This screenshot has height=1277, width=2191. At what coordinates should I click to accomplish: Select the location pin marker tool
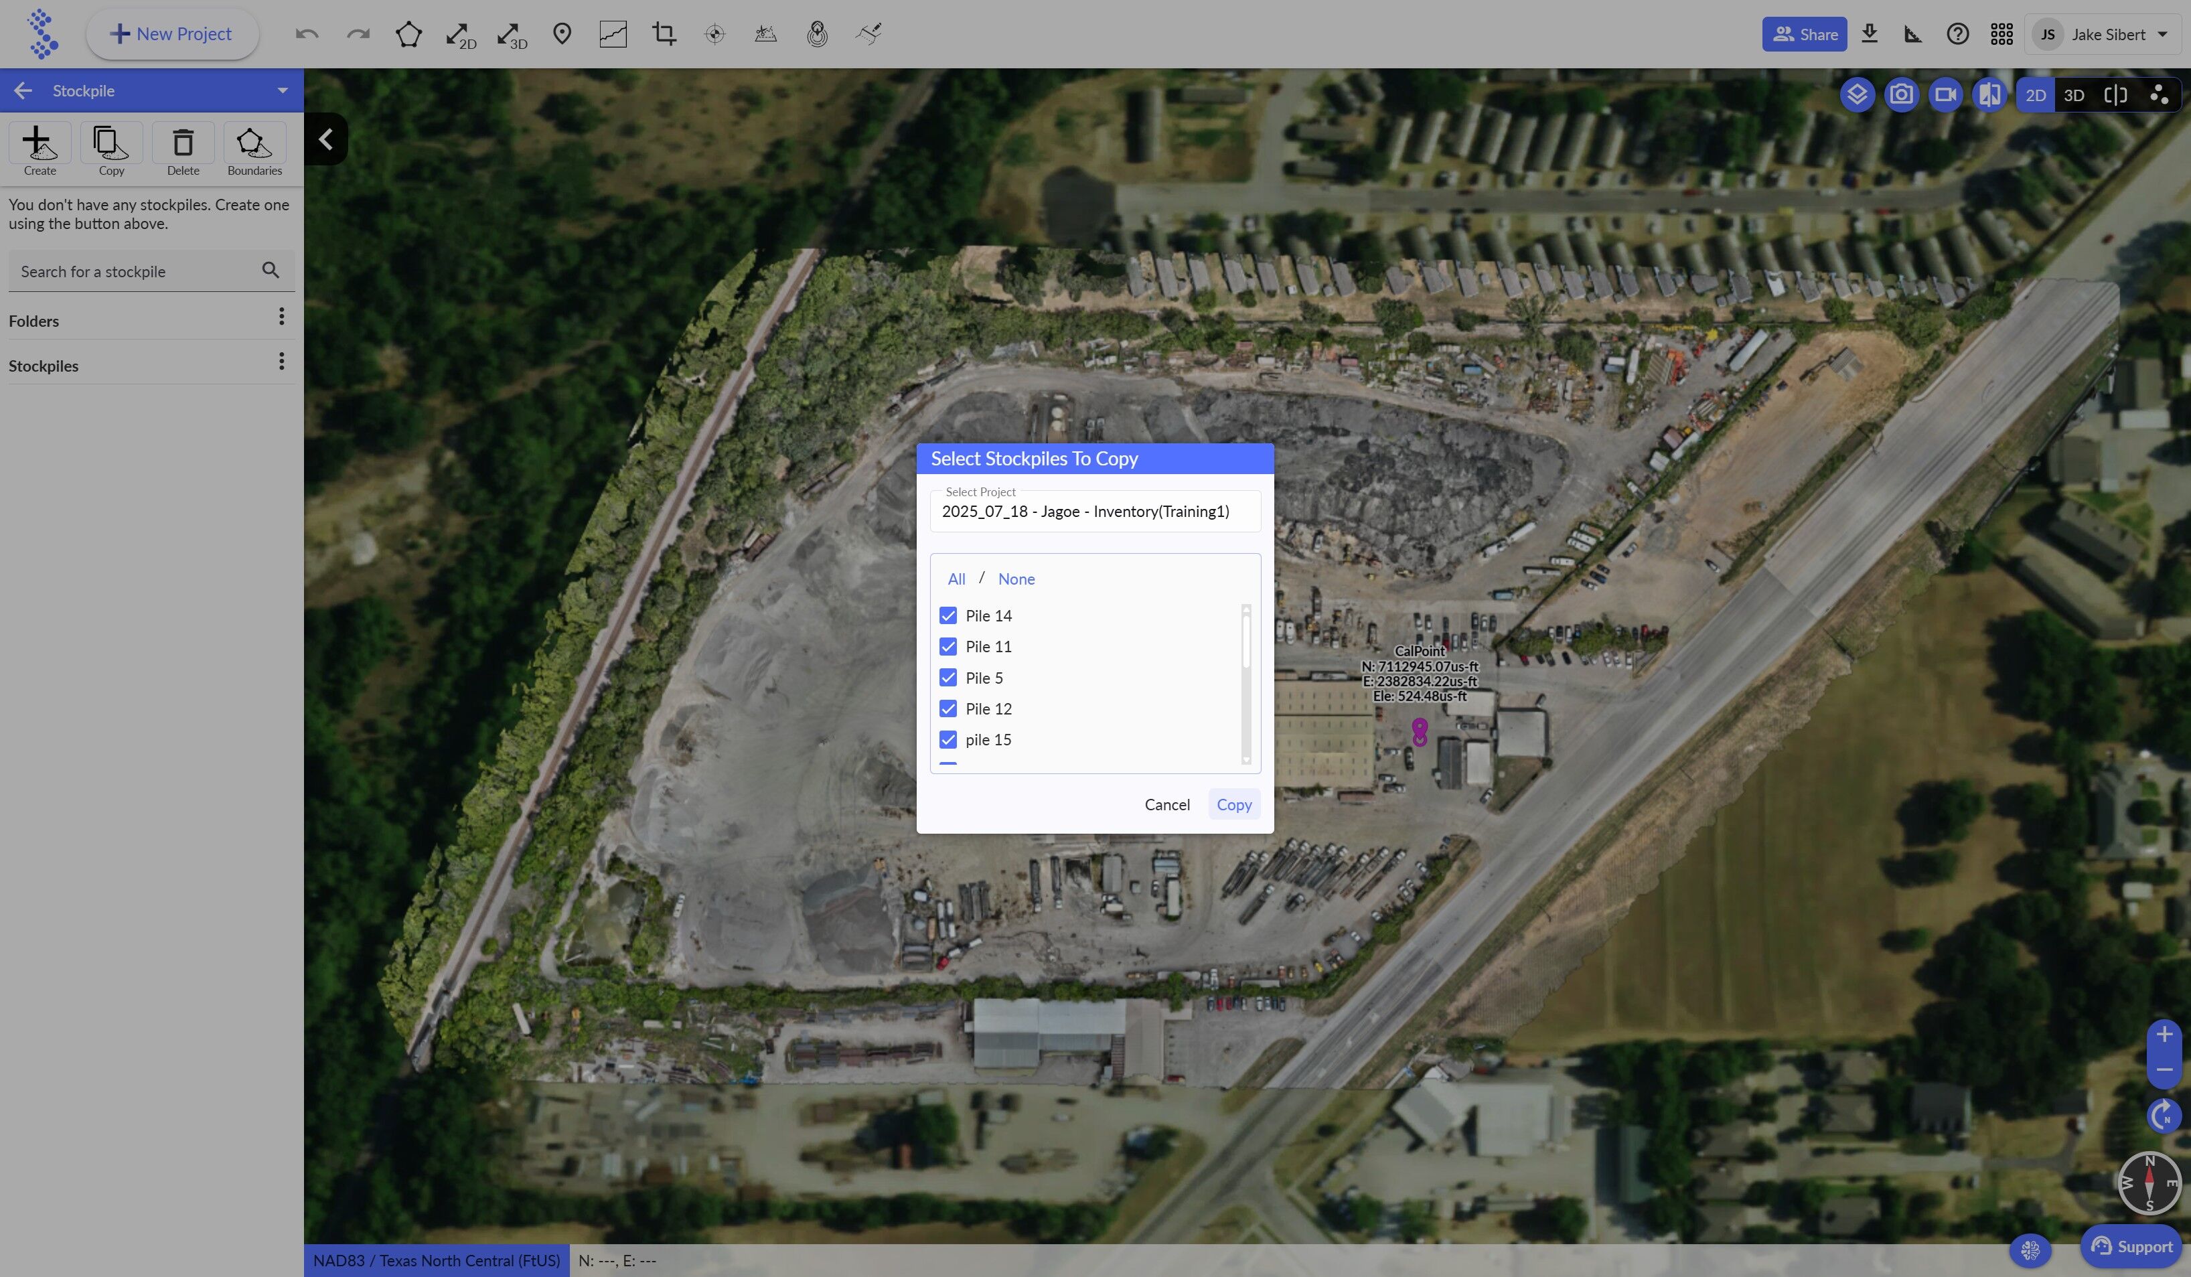(x=562, y=34)
